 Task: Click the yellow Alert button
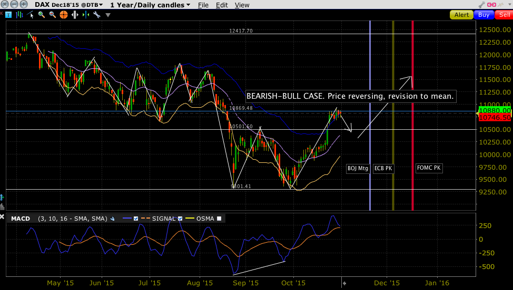click(x=461, y=15)
